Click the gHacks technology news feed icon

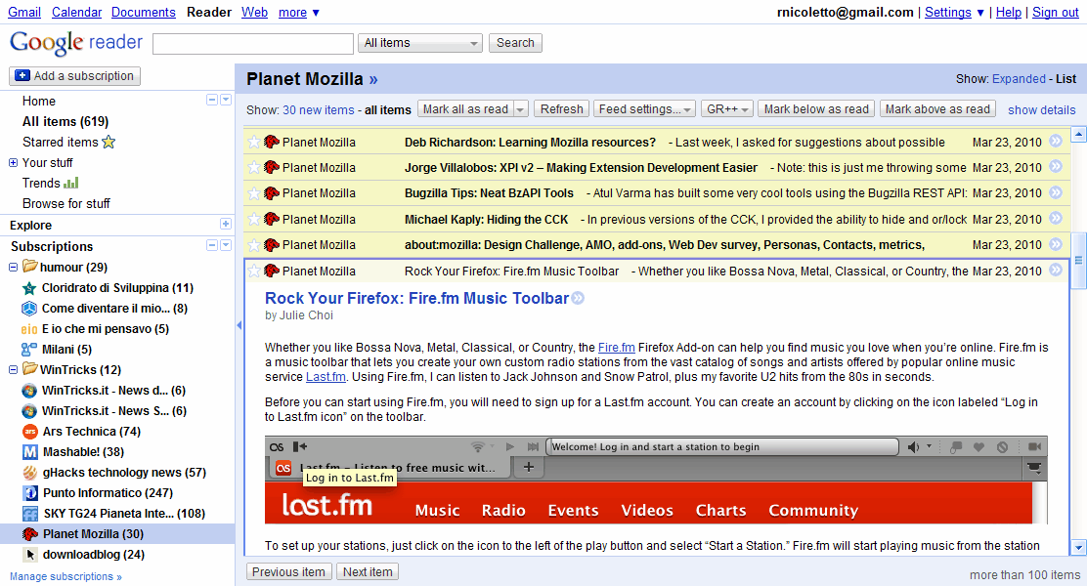pyautogui.click(x=29, y=473)
